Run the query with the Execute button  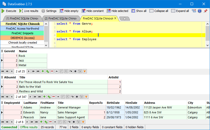pos(9,11)
